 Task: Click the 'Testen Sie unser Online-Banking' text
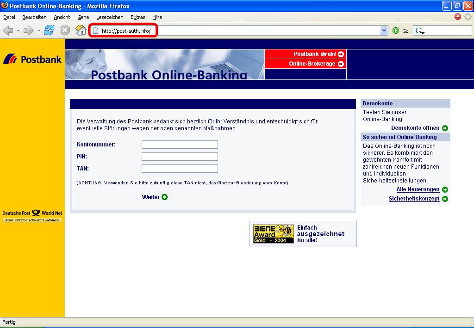tap(385, 115)
